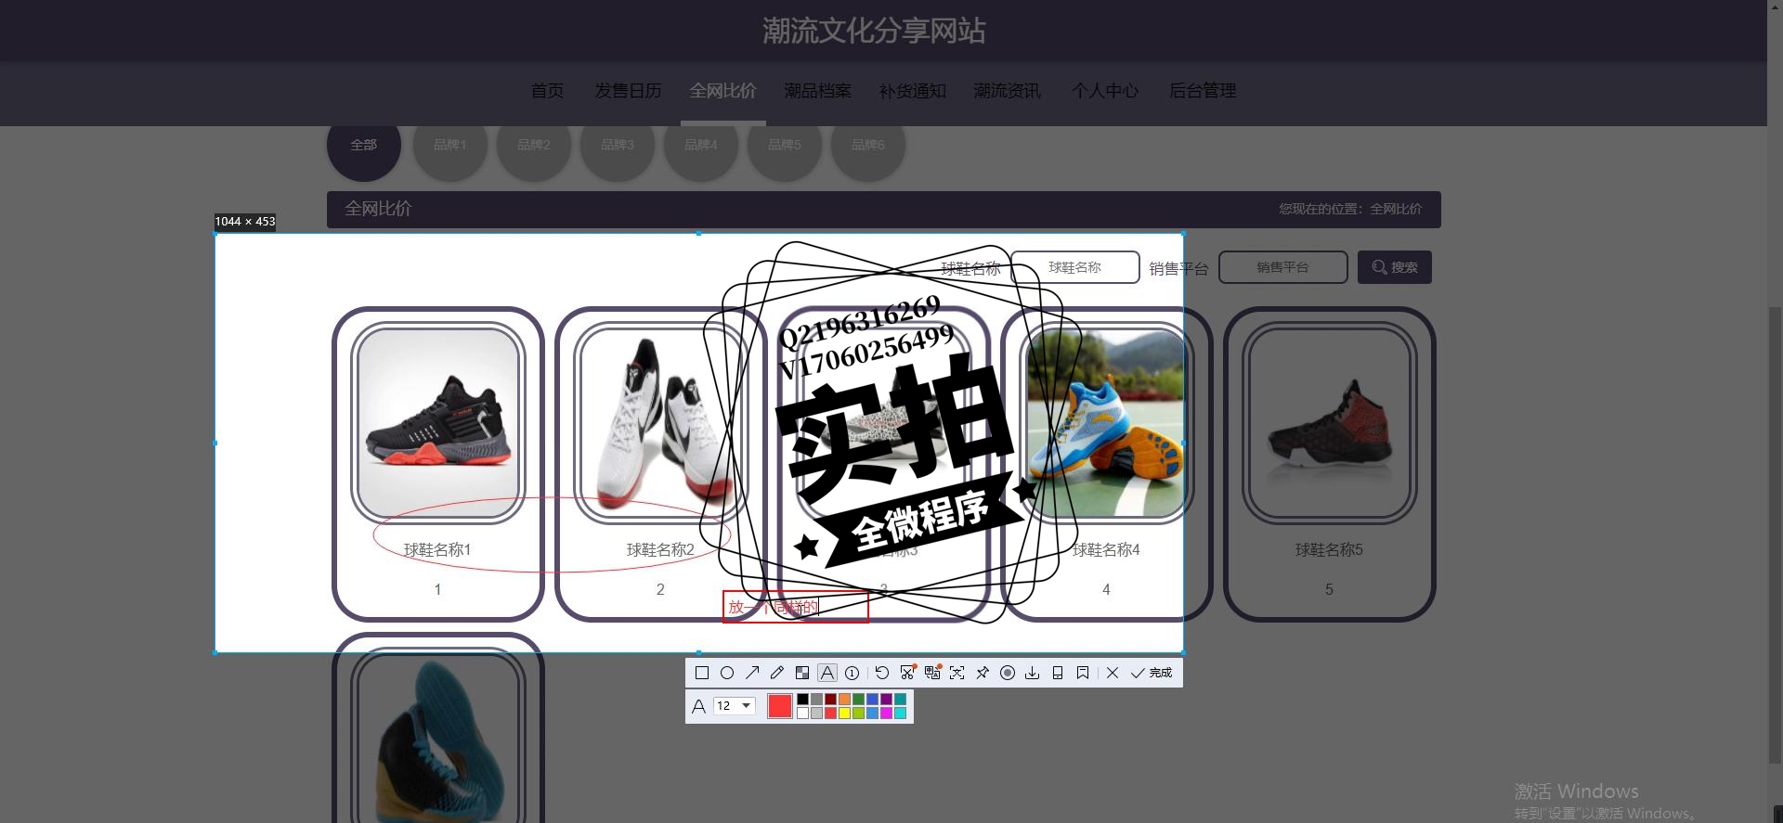
Task: Open the teal basketball shoe image in second row
Action: [x=438, y=739]
